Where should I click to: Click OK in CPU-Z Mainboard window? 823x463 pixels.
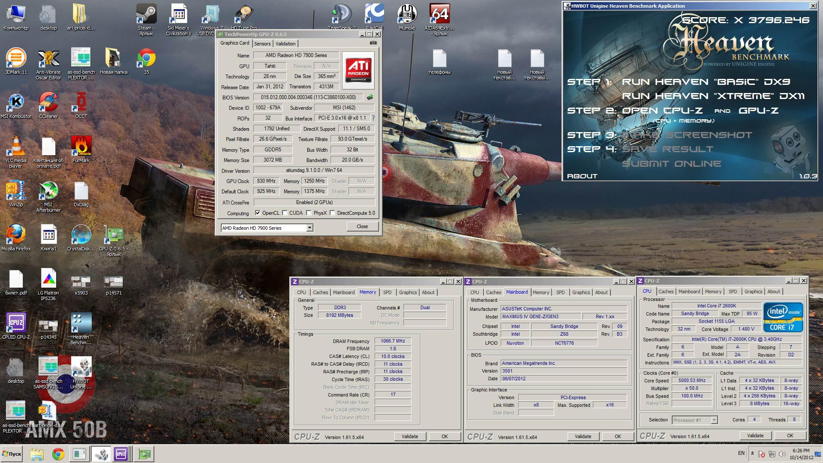pos(618,436)
